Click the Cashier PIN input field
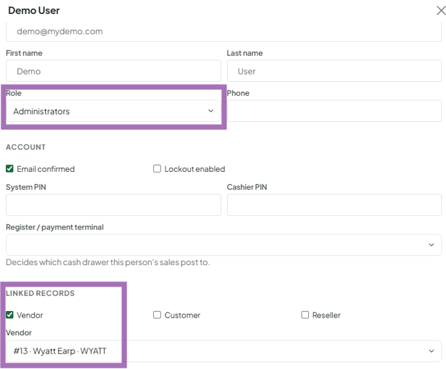The image size is (446, 369). click(334, 205)
